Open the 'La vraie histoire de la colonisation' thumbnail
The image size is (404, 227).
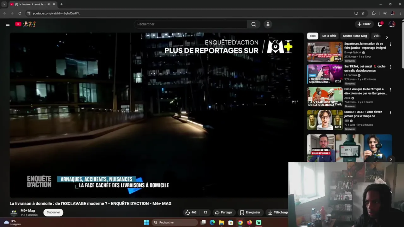325,97
